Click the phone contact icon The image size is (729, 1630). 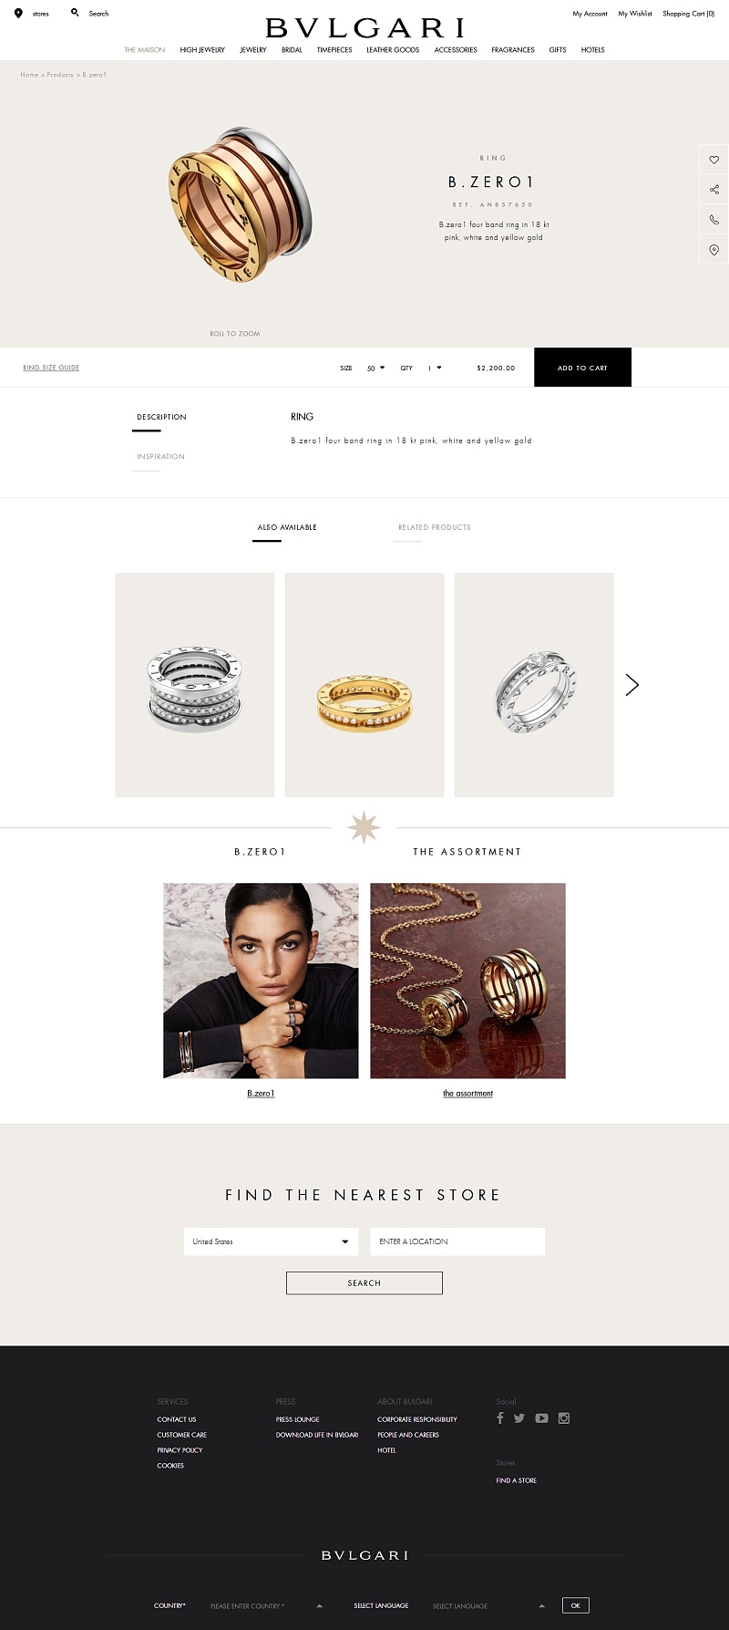coord(714,220)
